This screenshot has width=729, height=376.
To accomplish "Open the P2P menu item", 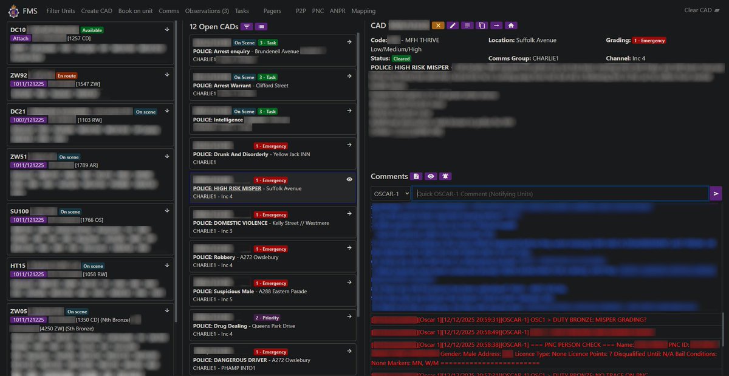I will [301, 11].
